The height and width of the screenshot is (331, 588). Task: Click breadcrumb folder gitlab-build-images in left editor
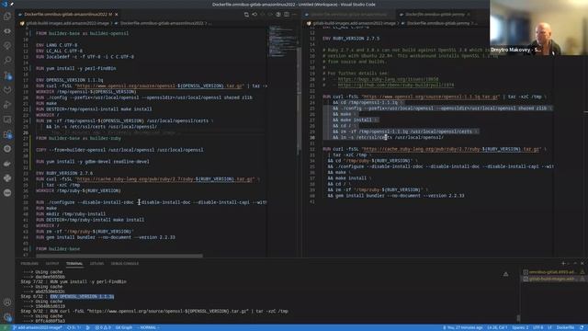[x=67, y=23]
